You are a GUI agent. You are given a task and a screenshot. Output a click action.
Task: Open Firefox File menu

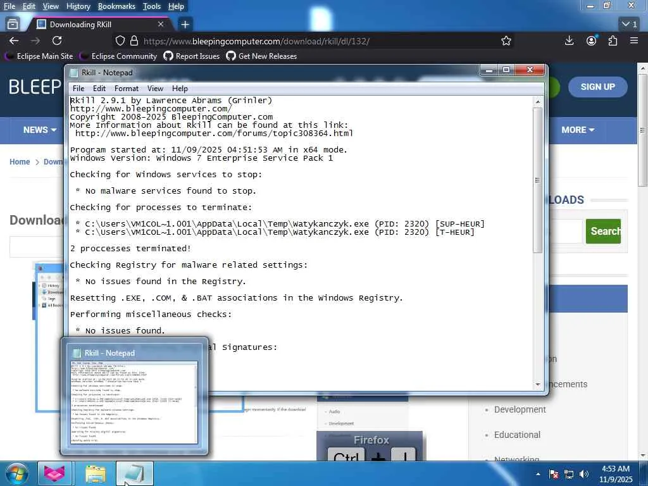pos(9,6)
